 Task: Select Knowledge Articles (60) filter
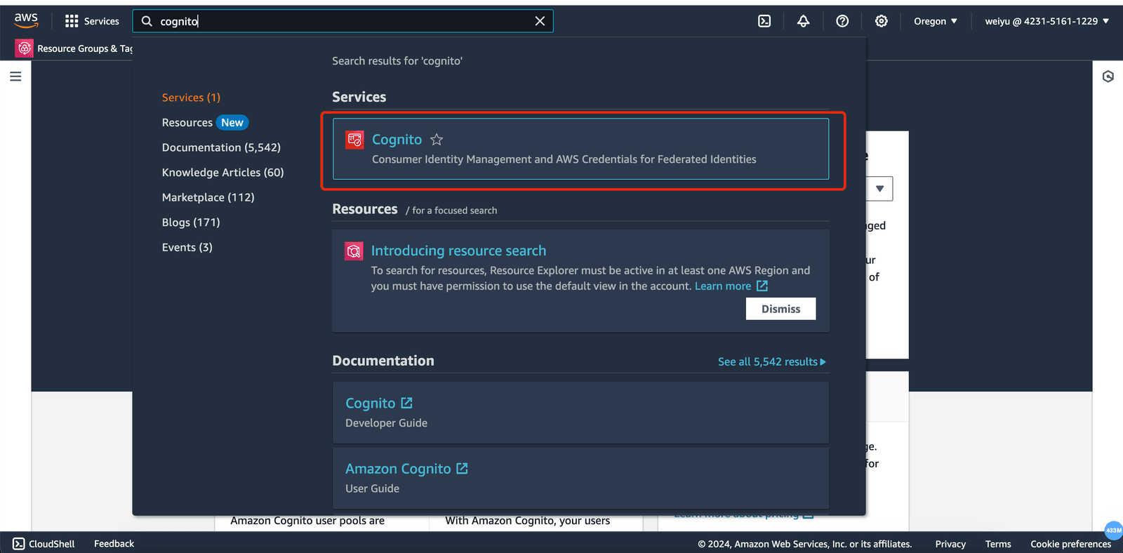click(x=222, y=173)
